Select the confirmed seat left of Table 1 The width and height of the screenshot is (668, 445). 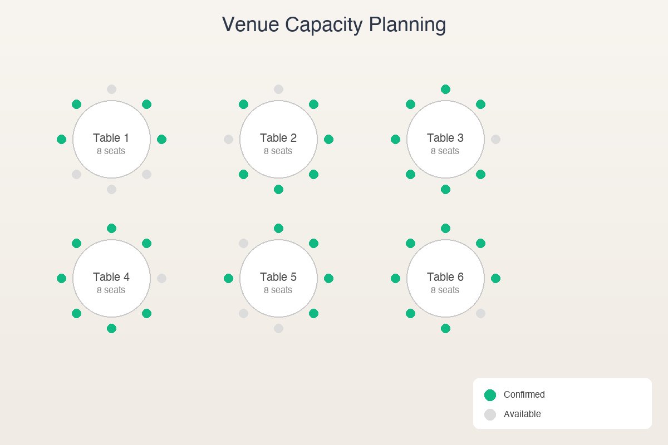click(61, 139)
